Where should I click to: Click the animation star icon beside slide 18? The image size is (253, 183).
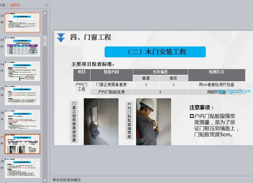tap(2, 168)
